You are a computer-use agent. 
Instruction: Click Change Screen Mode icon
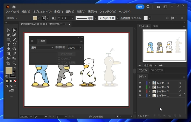click(11, 91)
